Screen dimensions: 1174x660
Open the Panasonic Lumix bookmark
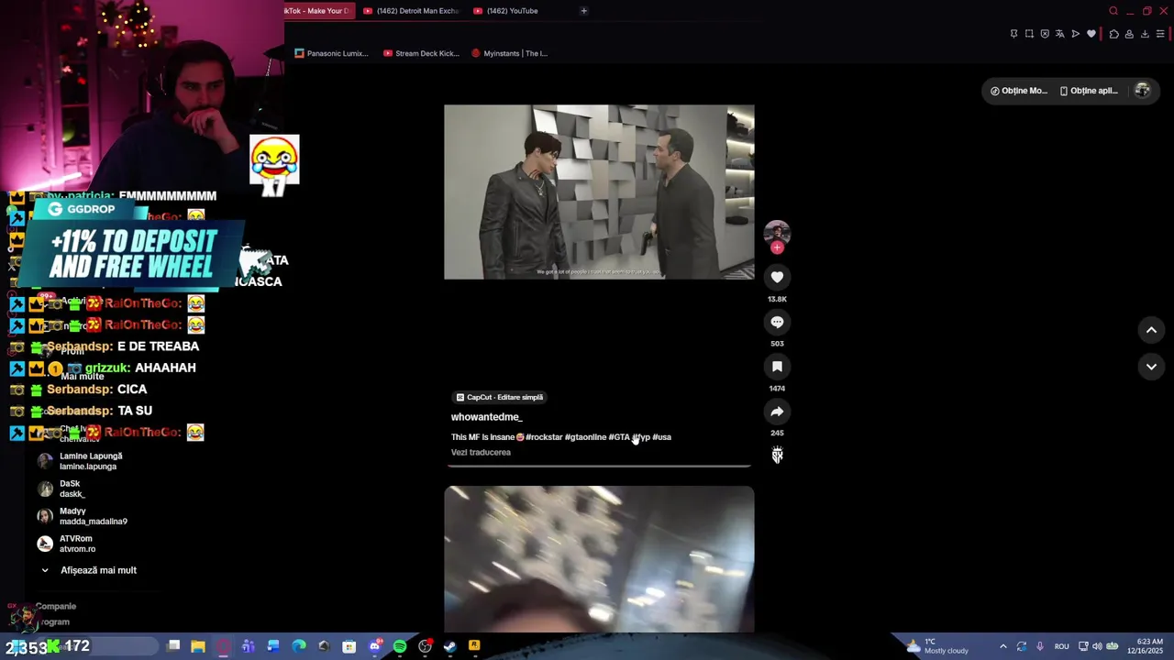331,53
